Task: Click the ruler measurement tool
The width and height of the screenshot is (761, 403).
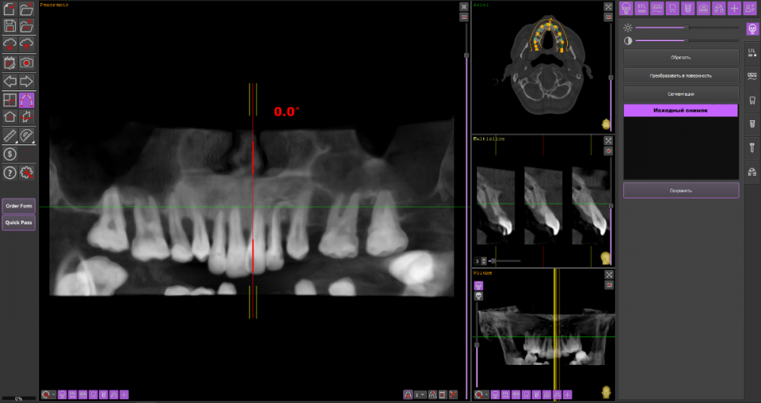Action: [x=10, y=136]
